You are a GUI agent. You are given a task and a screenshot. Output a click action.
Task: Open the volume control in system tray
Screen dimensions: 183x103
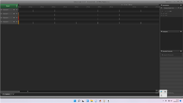[x=171, y=101]
